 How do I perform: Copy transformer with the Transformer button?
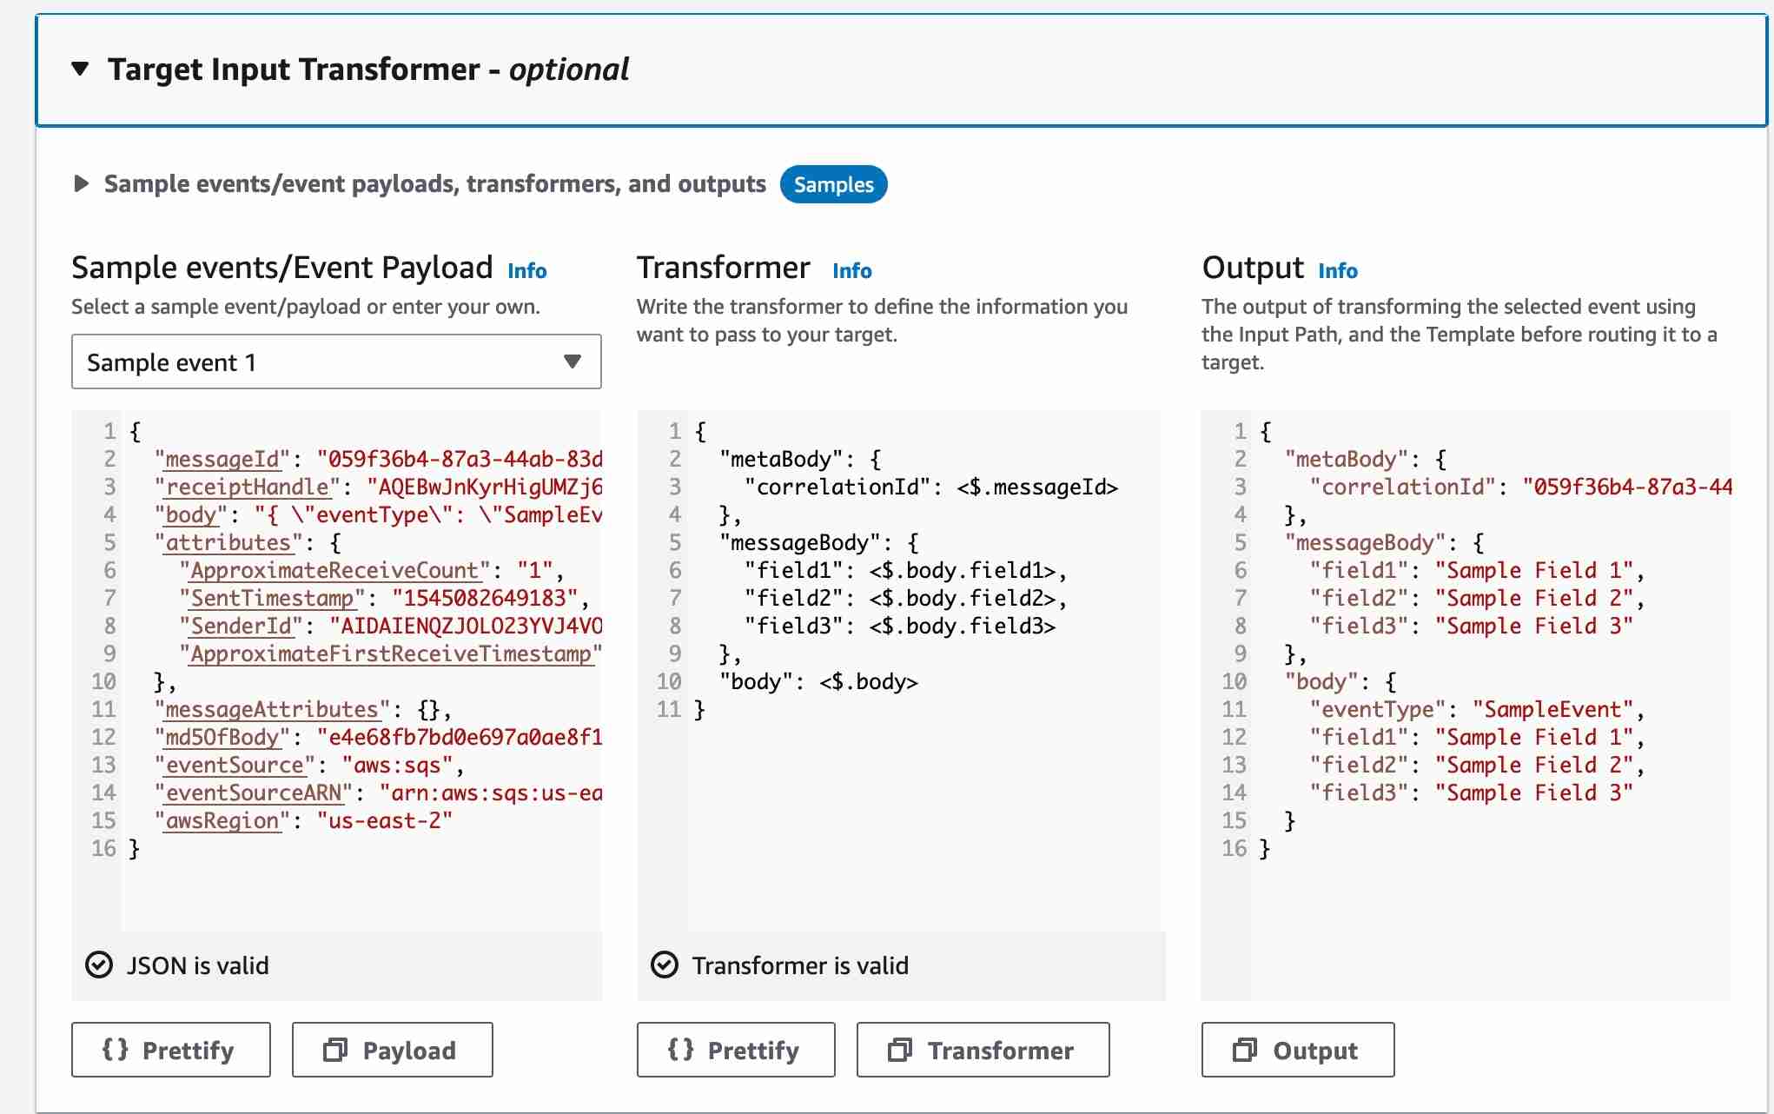point(982,1050)
